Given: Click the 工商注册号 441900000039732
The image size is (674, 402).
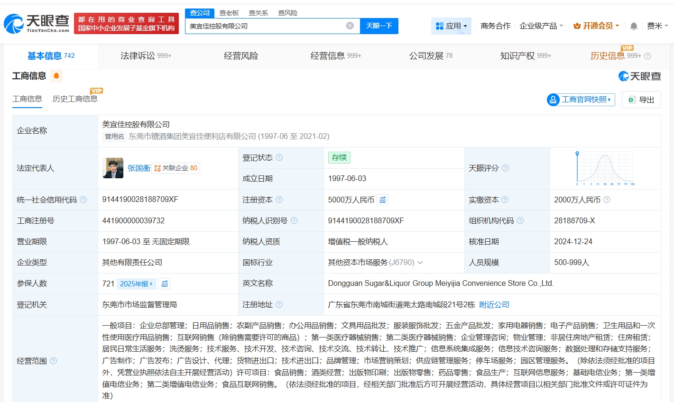Looking at the screenshot, I should (134, 220).
